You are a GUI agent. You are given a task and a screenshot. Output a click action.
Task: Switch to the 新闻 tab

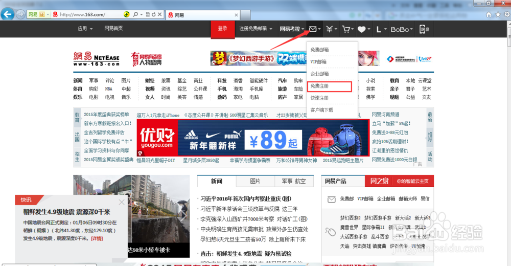point(216,181)
